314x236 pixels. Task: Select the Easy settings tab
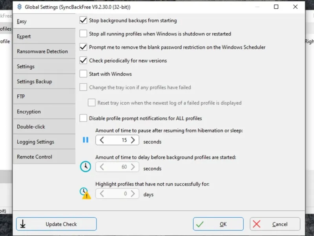44,21
